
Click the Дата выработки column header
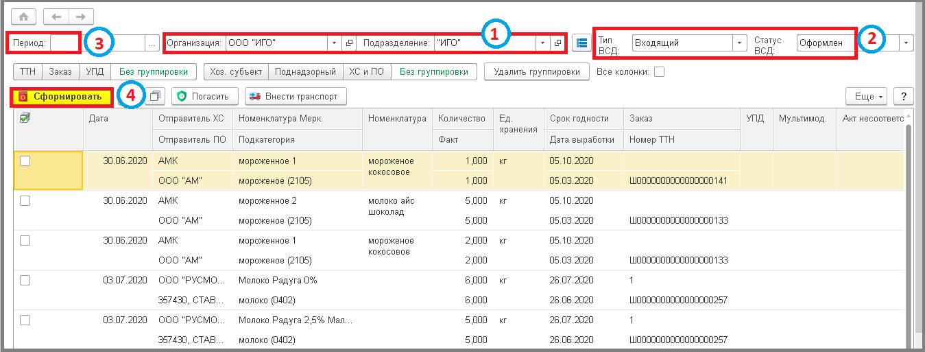click(584, 139)
